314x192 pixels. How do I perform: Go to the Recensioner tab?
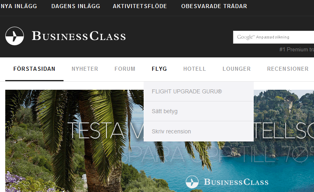(288, 69)
